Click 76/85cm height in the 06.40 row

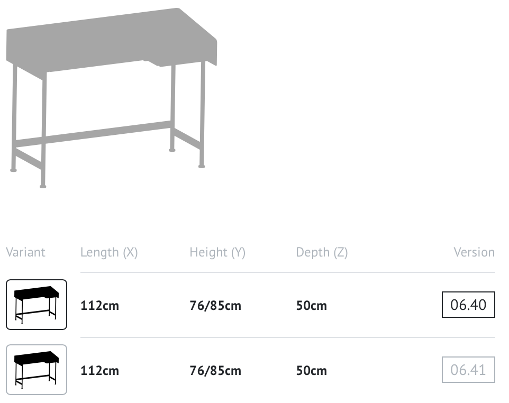coord(215,305)
